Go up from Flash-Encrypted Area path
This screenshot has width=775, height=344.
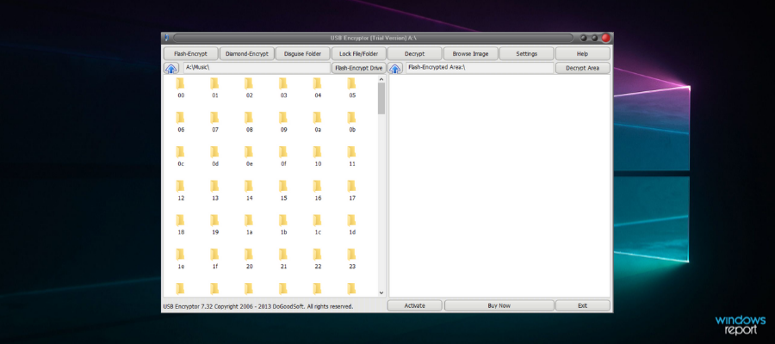tap(395, 69)
